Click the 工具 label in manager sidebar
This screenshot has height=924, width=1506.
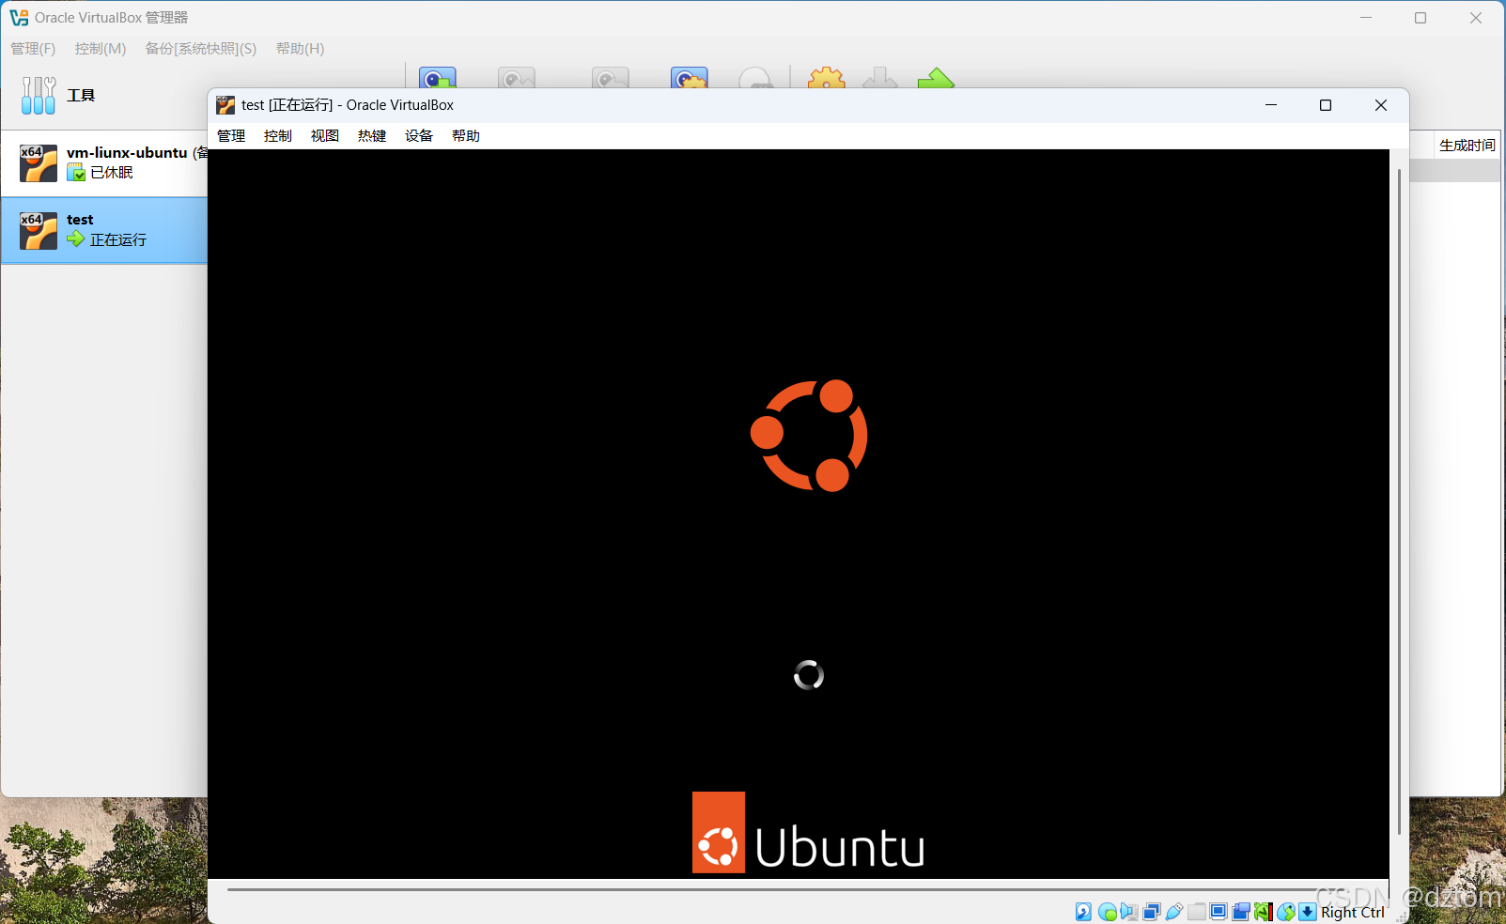(81, 95)
